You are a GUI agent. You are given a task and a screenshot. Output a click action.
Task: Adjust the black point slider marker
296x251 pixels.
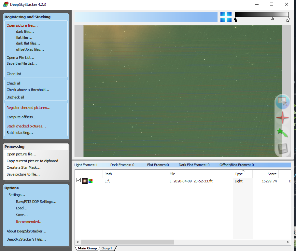coord(235,20)
